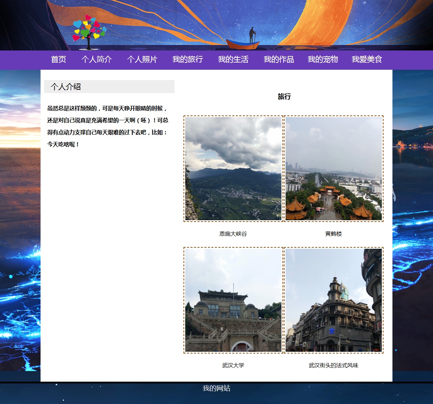The width and height of the screenshot is (433, 404).
Task: Open the 首页 navigation item
Action: [x=58, y=59]
